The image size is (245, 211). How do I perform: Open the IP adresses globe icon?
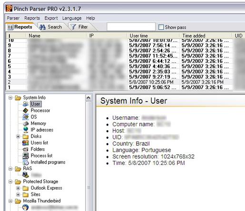coord(26,130)
